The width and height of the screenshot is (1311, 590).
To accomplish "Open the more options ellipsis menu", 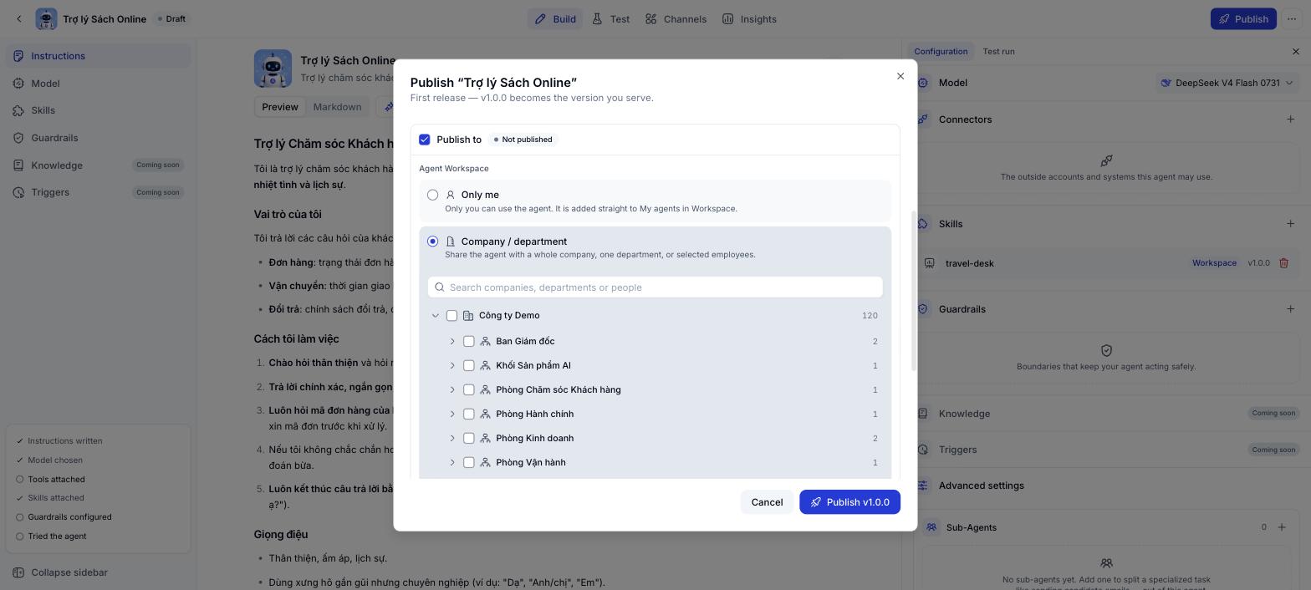I will coord(1292,18).
